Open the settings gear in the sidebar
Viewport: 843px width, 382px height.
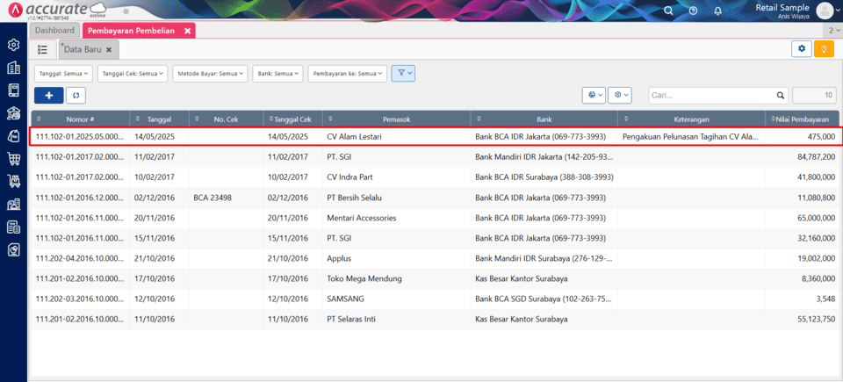pos(13,45)
